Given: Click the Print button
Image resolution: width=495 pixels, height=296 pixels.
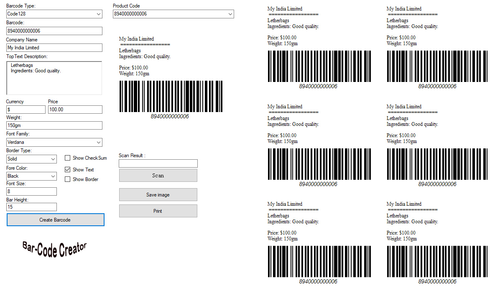Looking at the screenshot, I should 158,211.
